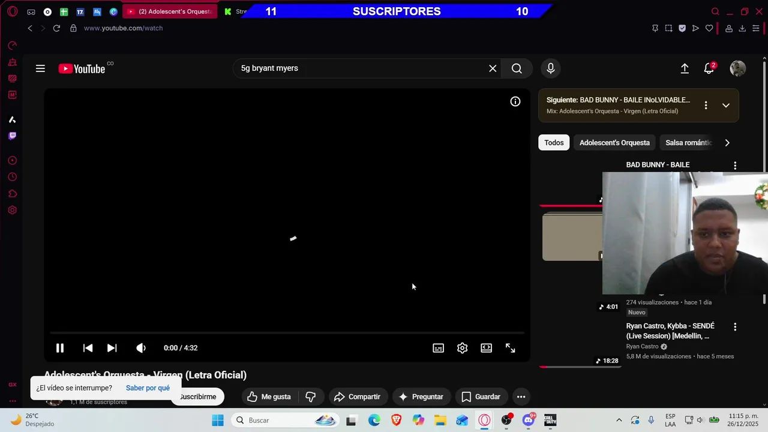
Task: Search tabs with the top magnifier
Action: [715, 11]
